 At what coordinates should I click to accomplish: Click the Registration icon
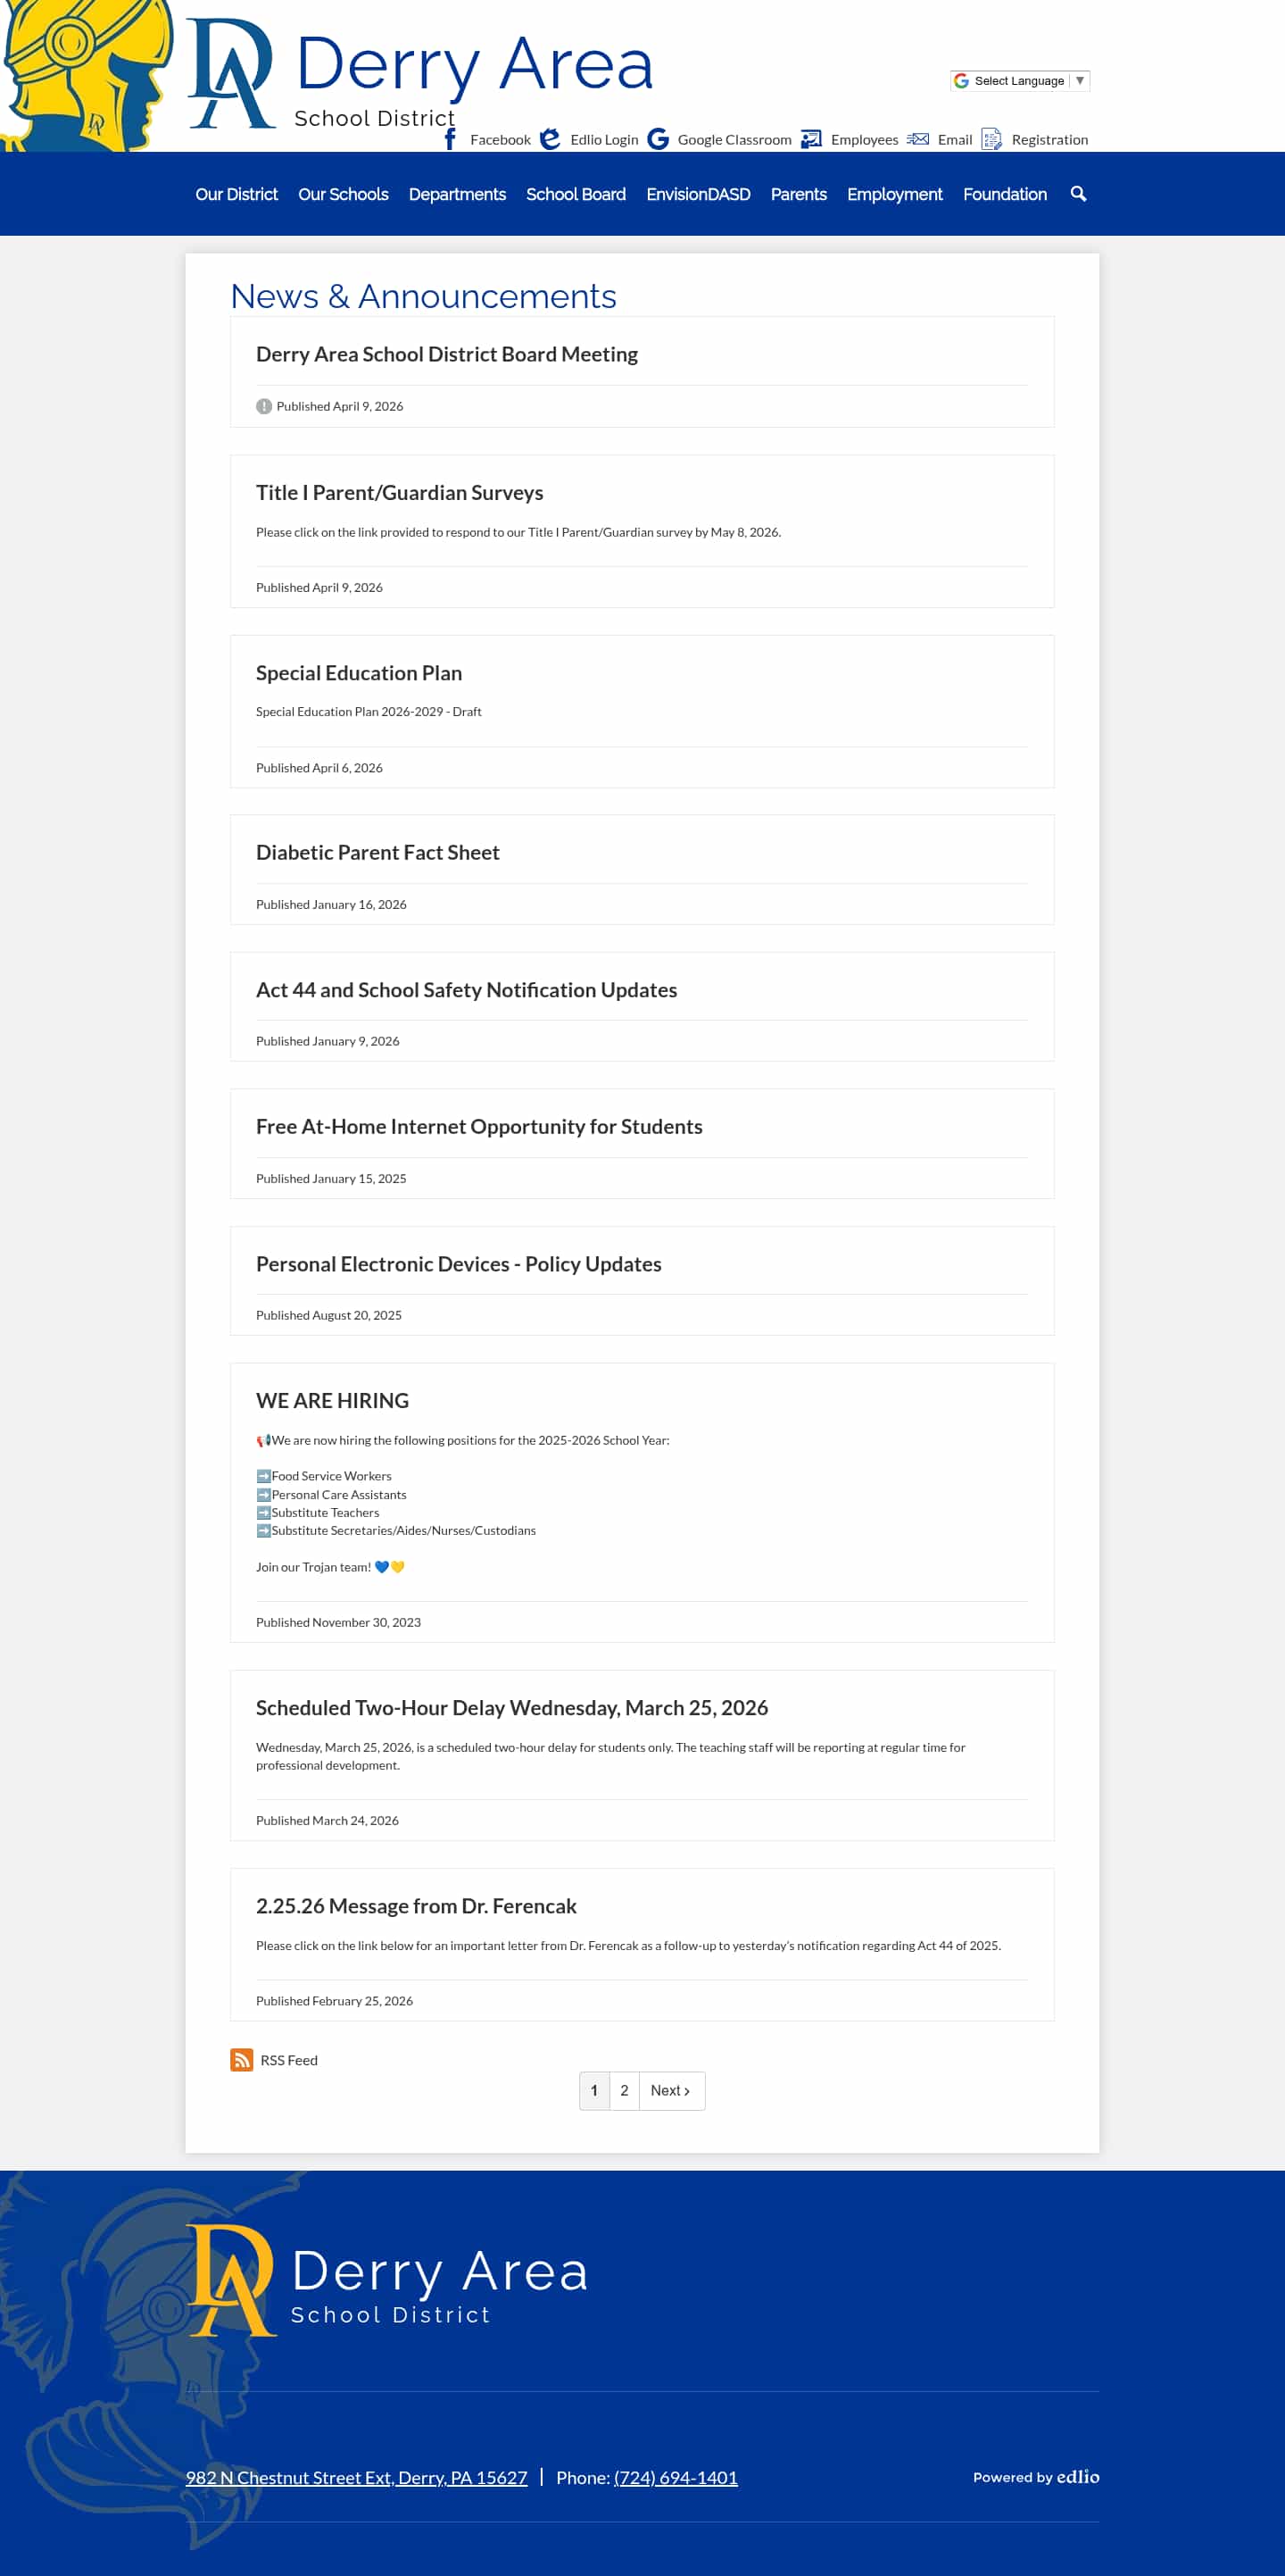pos(991,139)
